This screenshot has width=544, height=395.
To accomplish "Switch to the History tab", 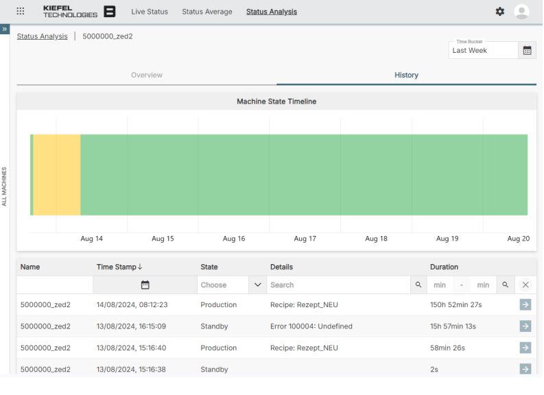I will pos(406,75).
